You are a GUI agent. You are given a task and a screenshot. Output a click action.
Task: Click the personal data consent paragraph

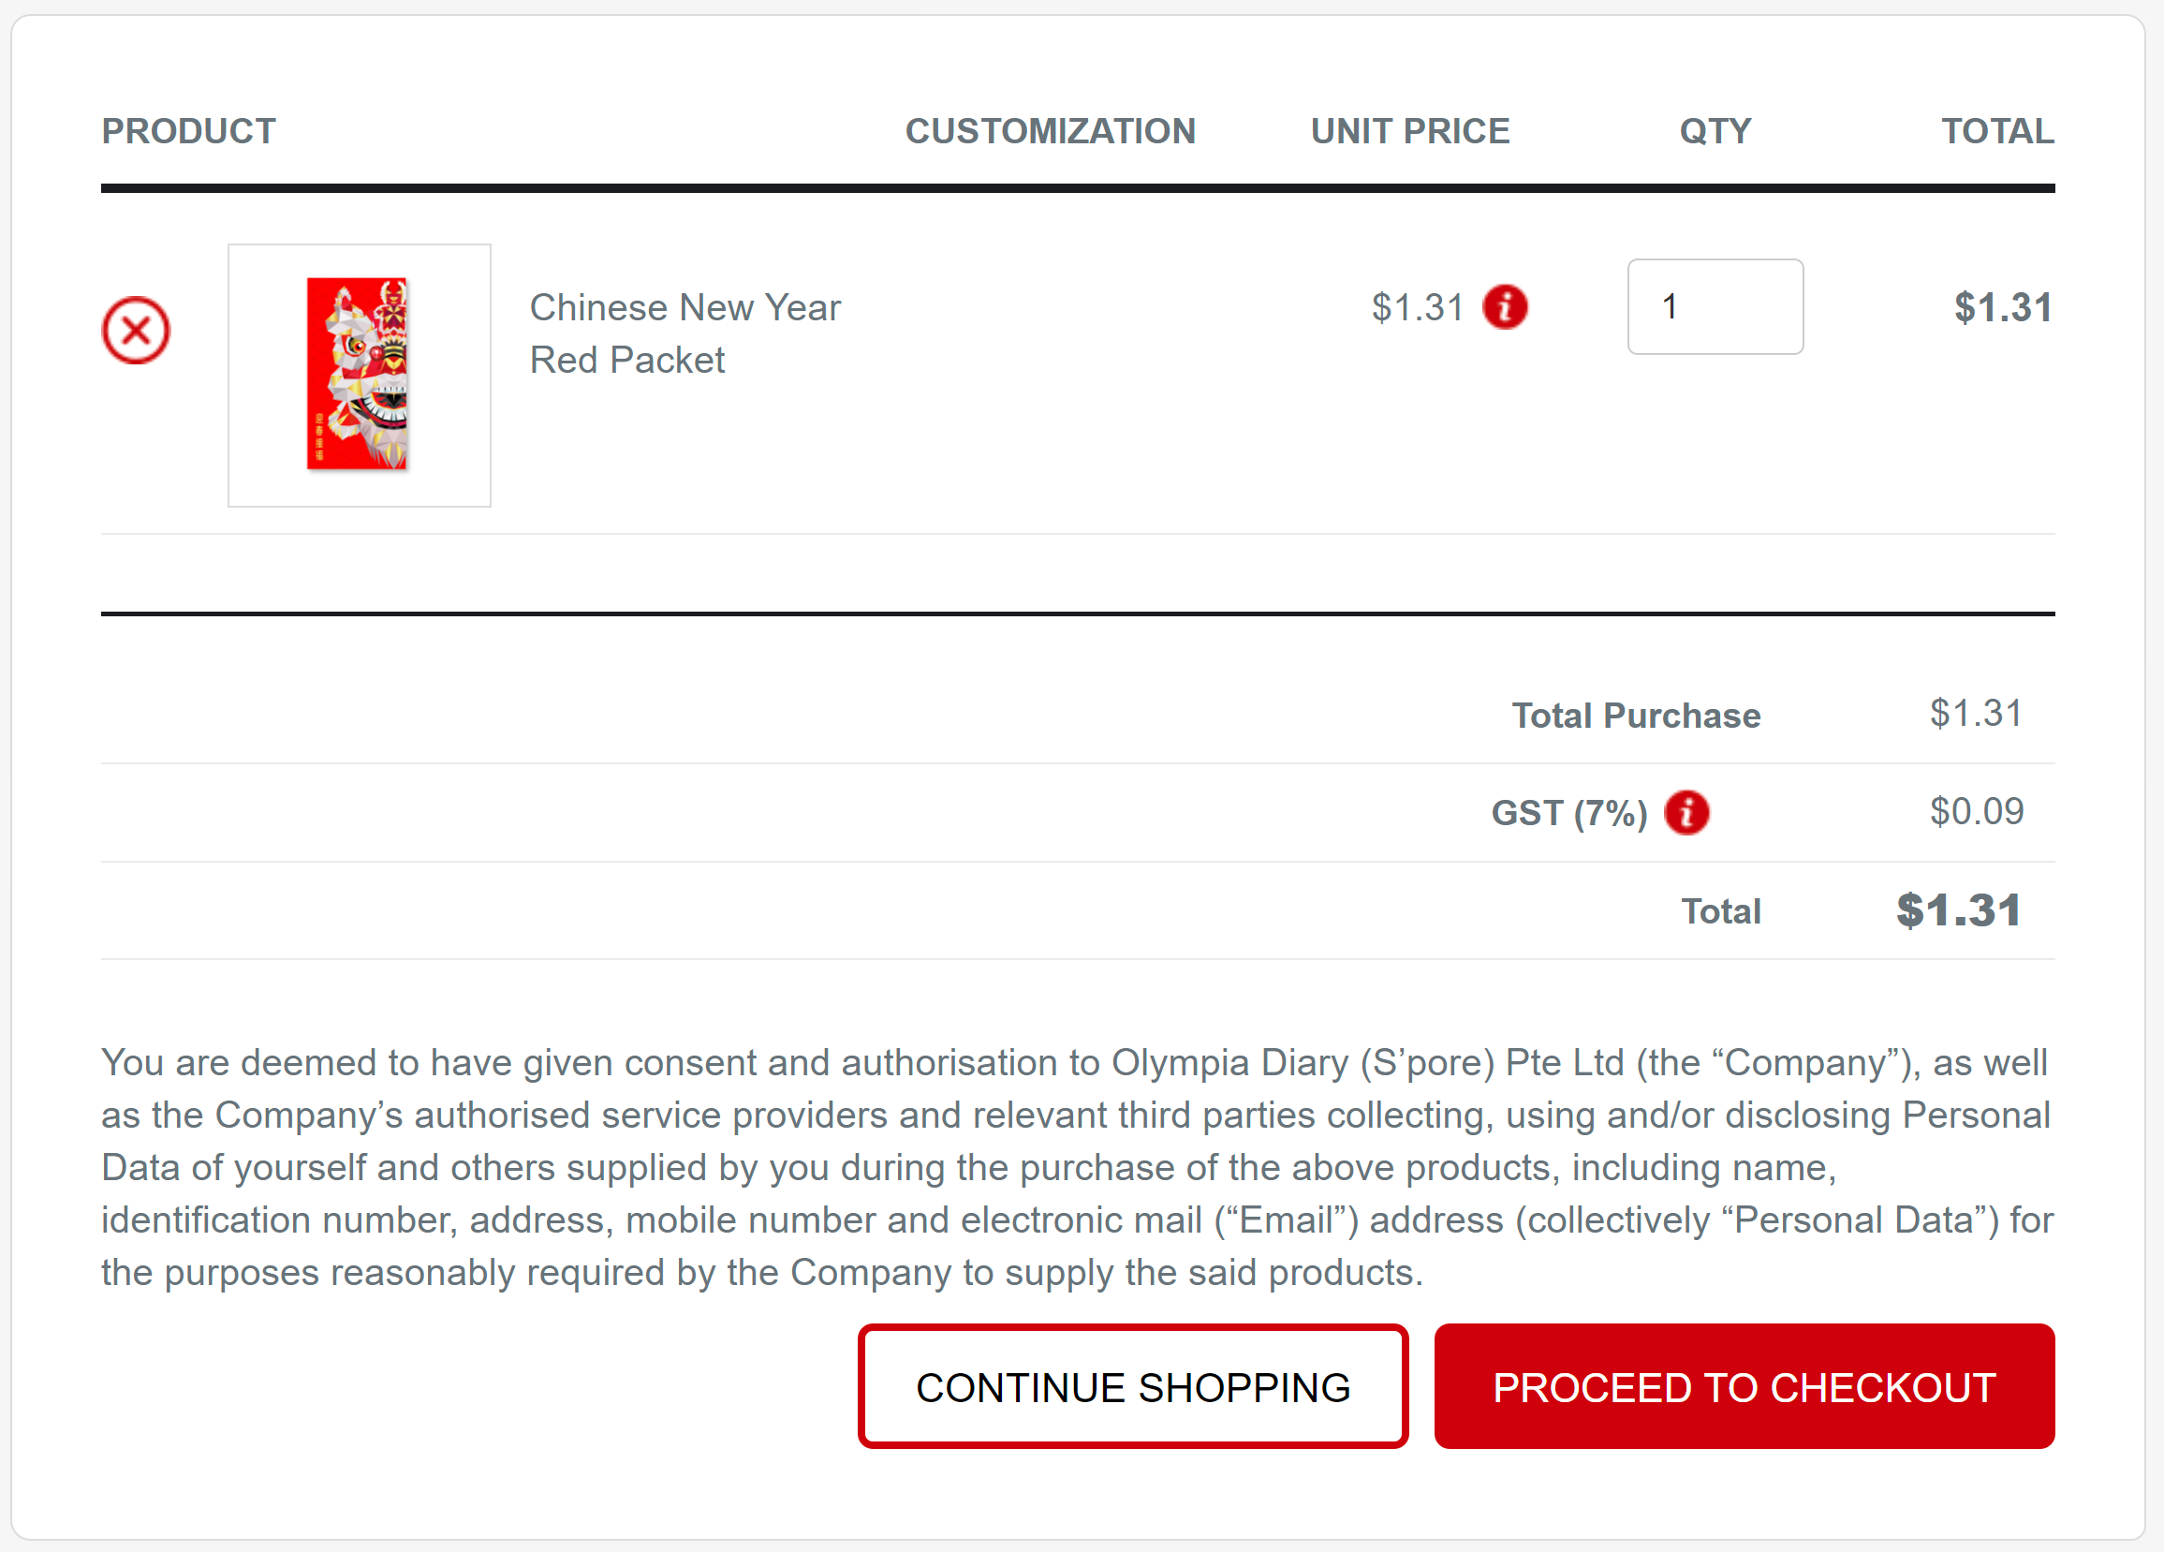point(1076,1166)
